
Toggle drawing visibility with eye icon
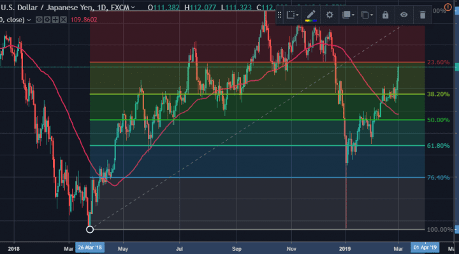pos(404,15)
